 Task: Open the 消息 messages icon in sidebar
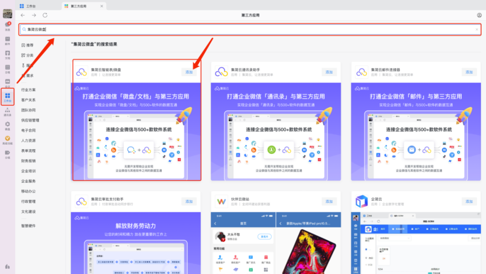click(x=8, y=26)
